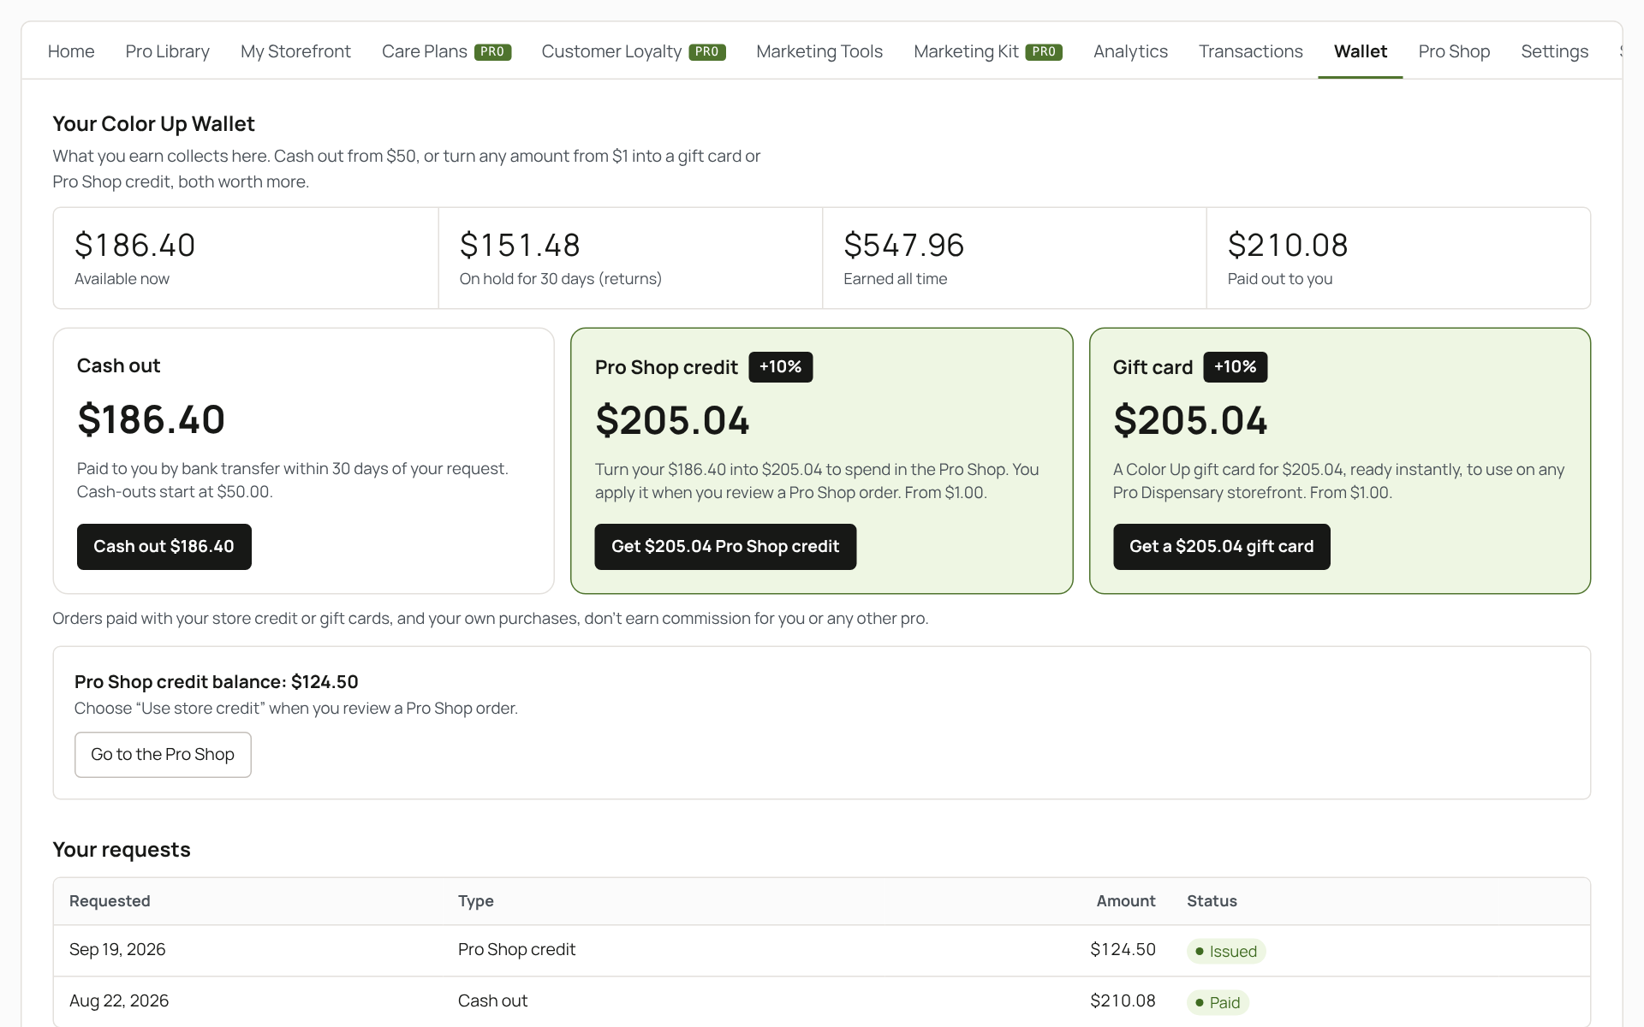
Task: Open the Home tab
Action: [x=71, y=51]
